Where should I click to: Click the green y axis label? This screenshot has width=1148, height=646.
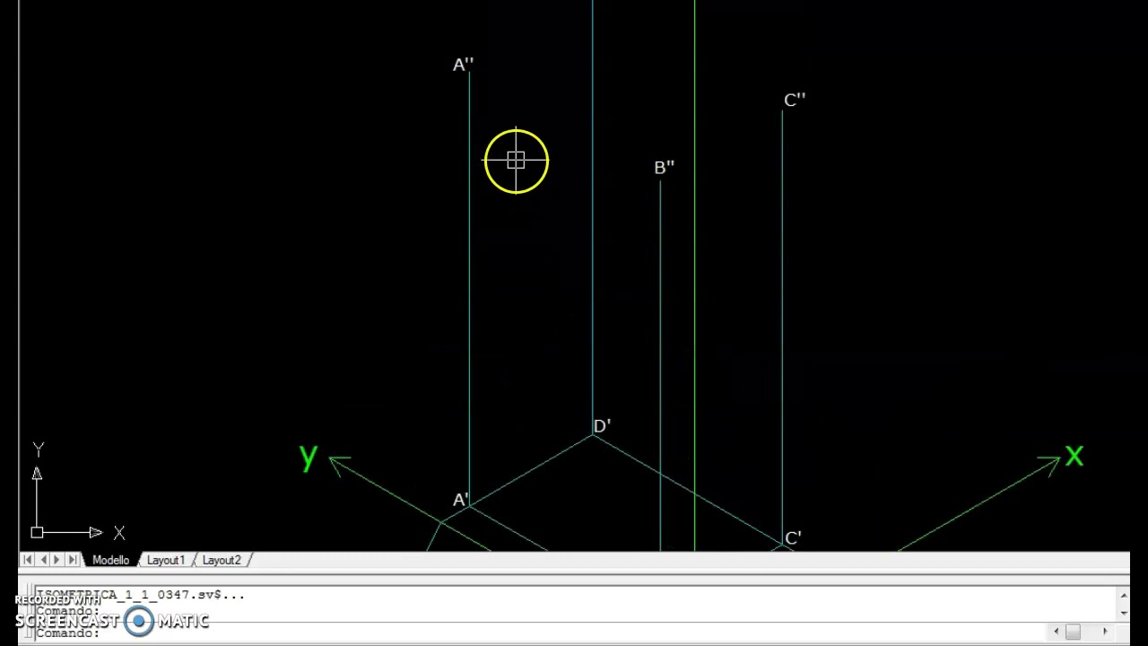[x=309, y=458]
